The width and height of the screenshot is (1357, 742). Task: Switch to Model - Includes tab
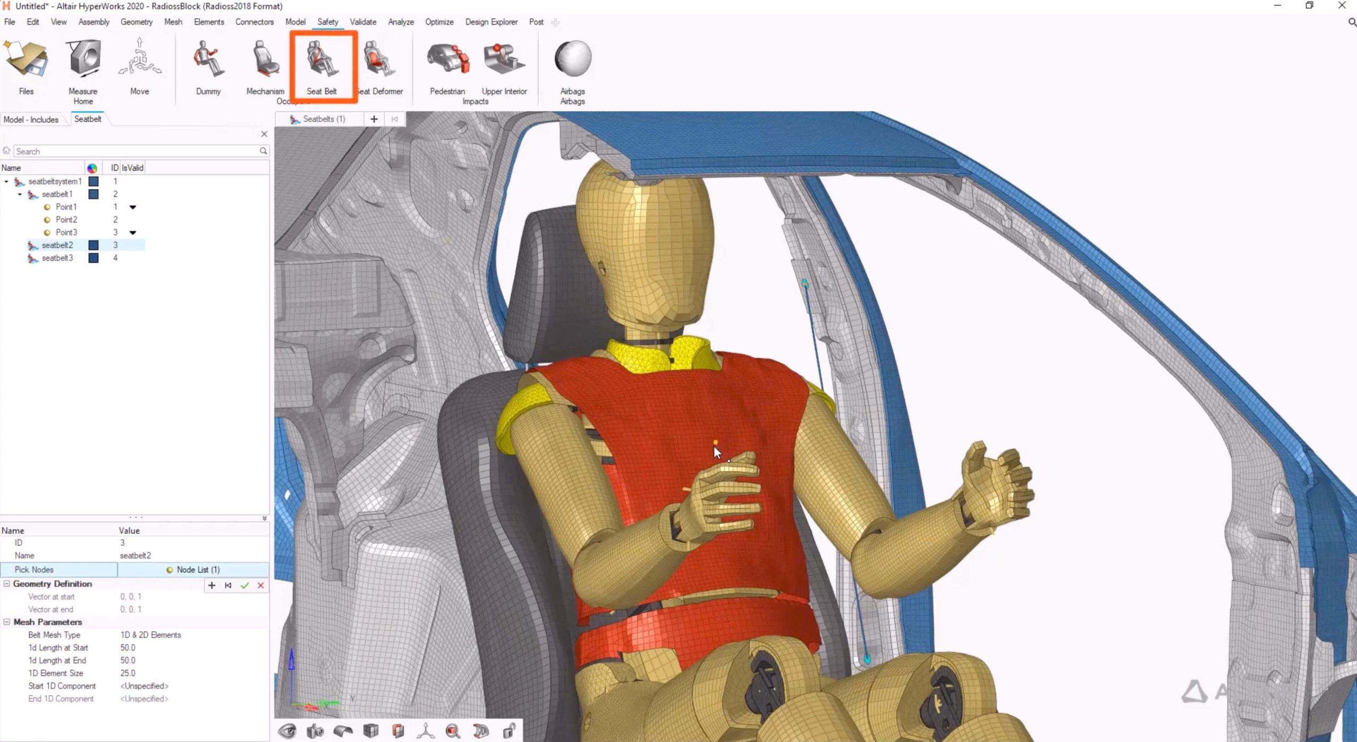click(31, 119)
